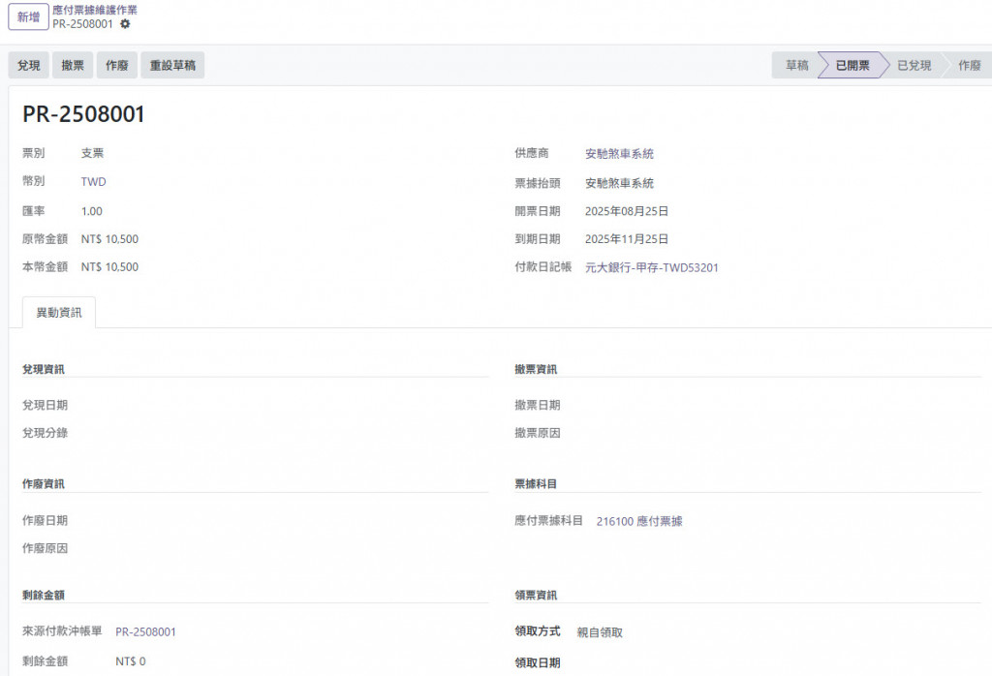Click the 兌現資訊 section heading
This screenshot has height=676, width=992.
(43, 369)
